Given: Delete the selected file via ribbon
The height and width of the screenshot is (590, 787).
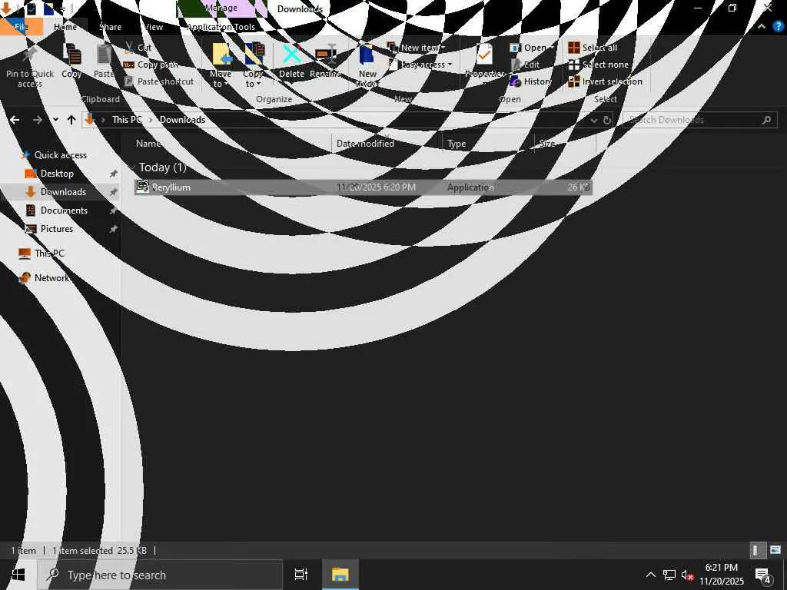Looking at the screenshot, I should pos(291,61).
